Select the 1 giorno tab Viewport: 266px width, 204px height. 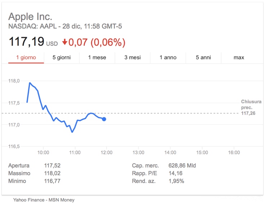click(x=26, y=57)
